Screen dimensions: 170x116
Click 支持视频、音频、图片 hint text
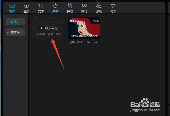coord(48,34)
